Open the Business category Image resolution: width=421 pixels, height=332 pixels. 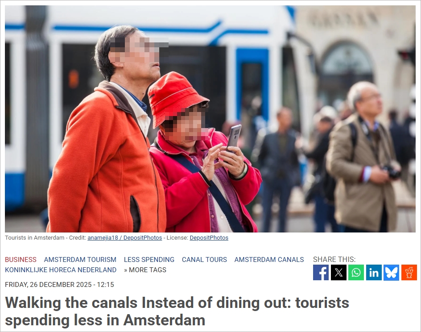(21, 259)
